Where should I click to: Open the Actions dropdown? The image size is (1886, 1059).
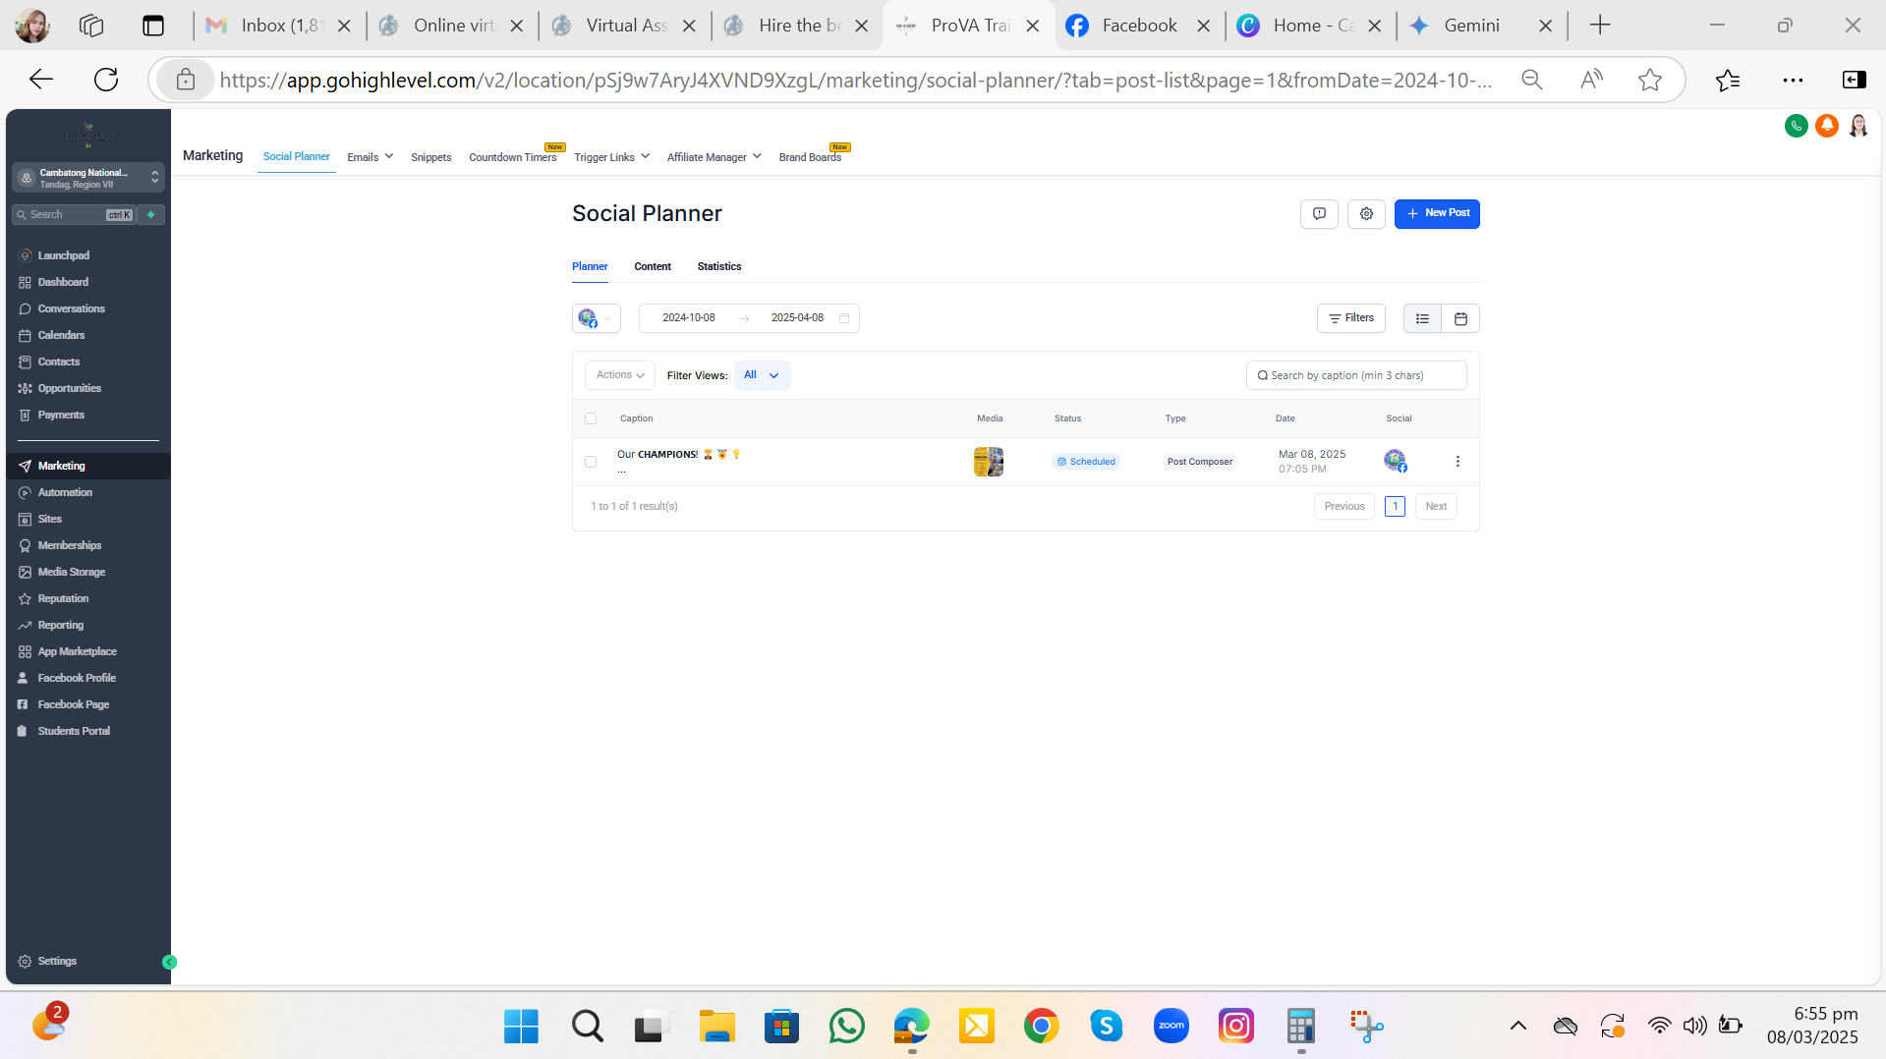click(x=620, y=375)
